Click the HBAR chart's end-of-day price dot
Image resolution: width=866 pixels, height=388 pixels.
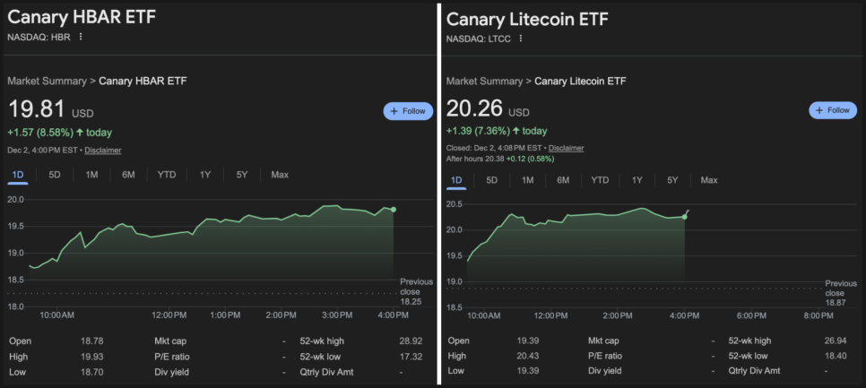pos(394,210)
